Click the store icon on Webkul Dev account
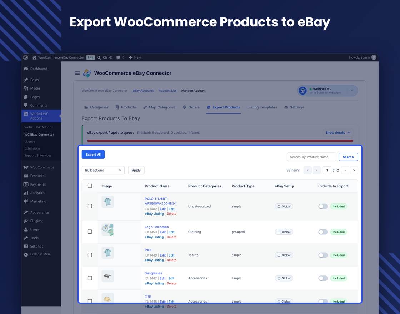Image resolution: width=400 pixels, height=314 pixels. click(303, 91)
